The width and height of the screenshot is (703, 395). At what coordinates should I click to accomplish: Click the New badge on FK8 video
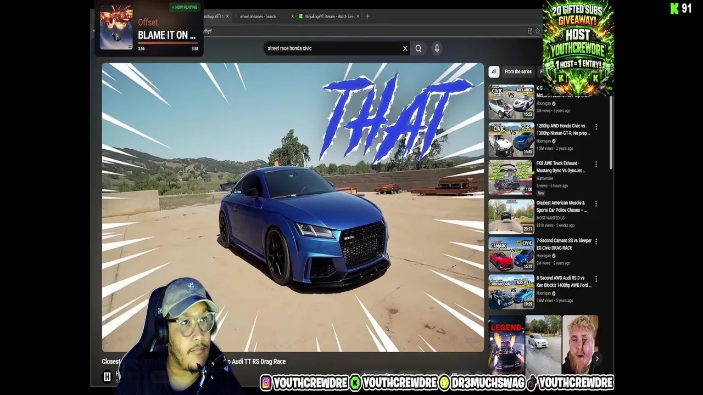[541, 193]
